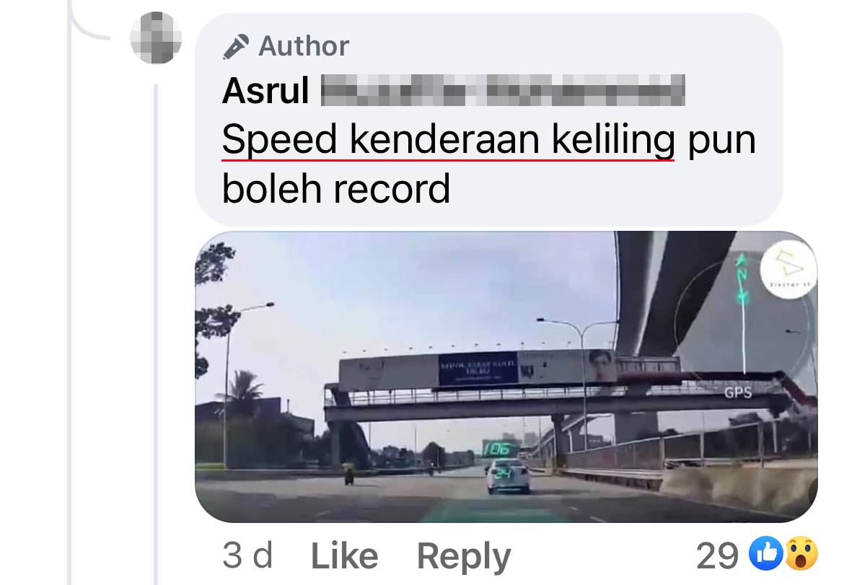
Task: Open the commenter's blurred profile picture
Action: click(156, 38)
